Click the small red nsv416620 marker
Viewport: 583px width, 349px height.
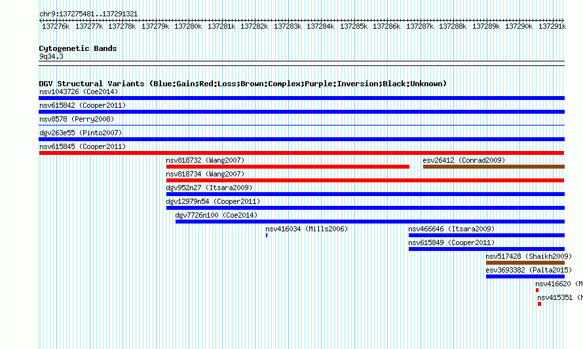[537, 290]
